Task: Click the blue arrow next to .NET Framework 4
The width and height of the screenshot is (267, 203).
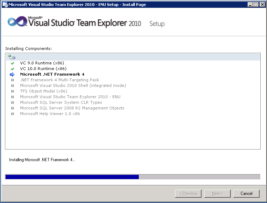Action: (12, 75)
